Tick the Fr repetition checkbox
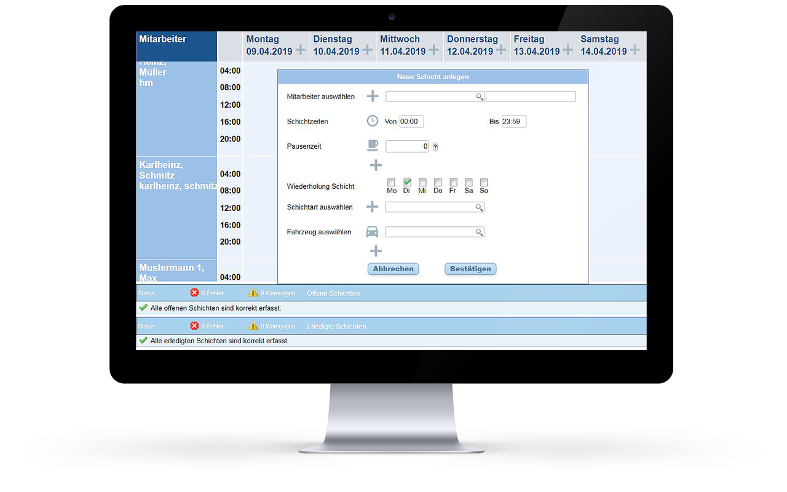Viewport: 787px width, 492px height. click(x=453, y=183)
